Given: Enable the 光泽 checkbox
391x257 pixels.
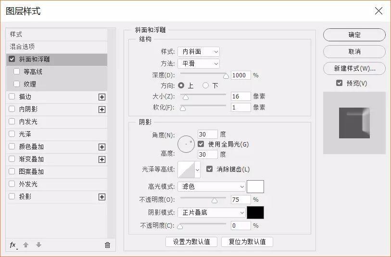Looking at the screenshot, I should click(x=12, y=134).
